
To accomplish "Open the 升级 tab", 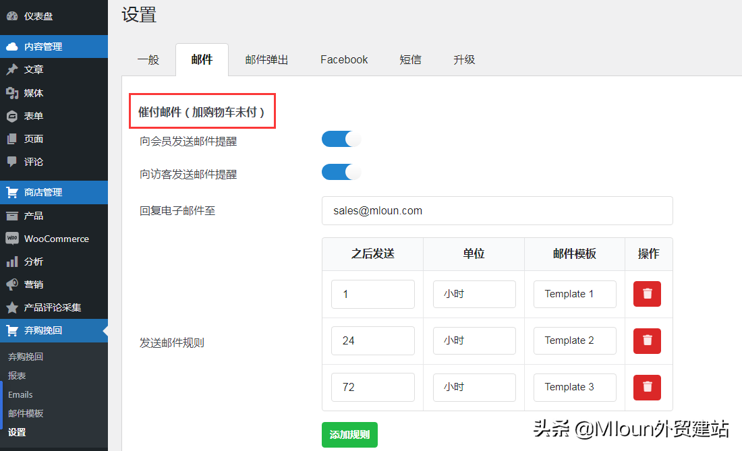I will pyautogui.click(x=464, y=59).
